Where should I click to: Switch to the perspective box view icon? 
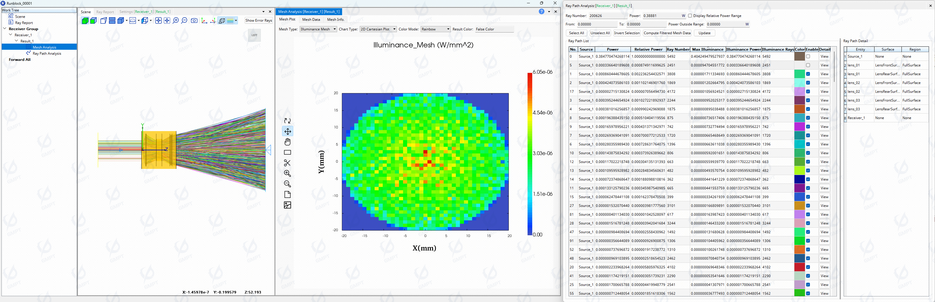coord(104,21)
